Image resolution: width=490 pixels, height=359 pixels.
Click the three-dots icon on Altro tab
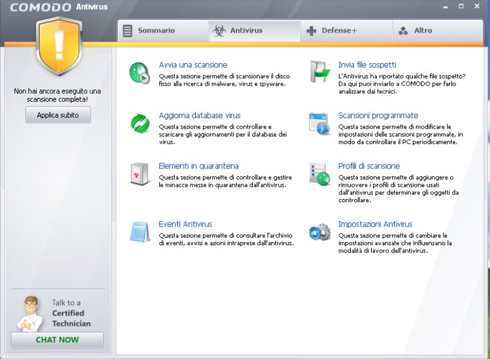point(403,31)
